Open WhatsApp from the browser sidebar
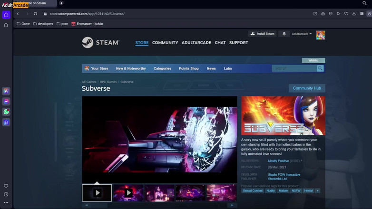The height and width of the screenshot is (209, 372). pyautogui.click(x=6, y=112)
